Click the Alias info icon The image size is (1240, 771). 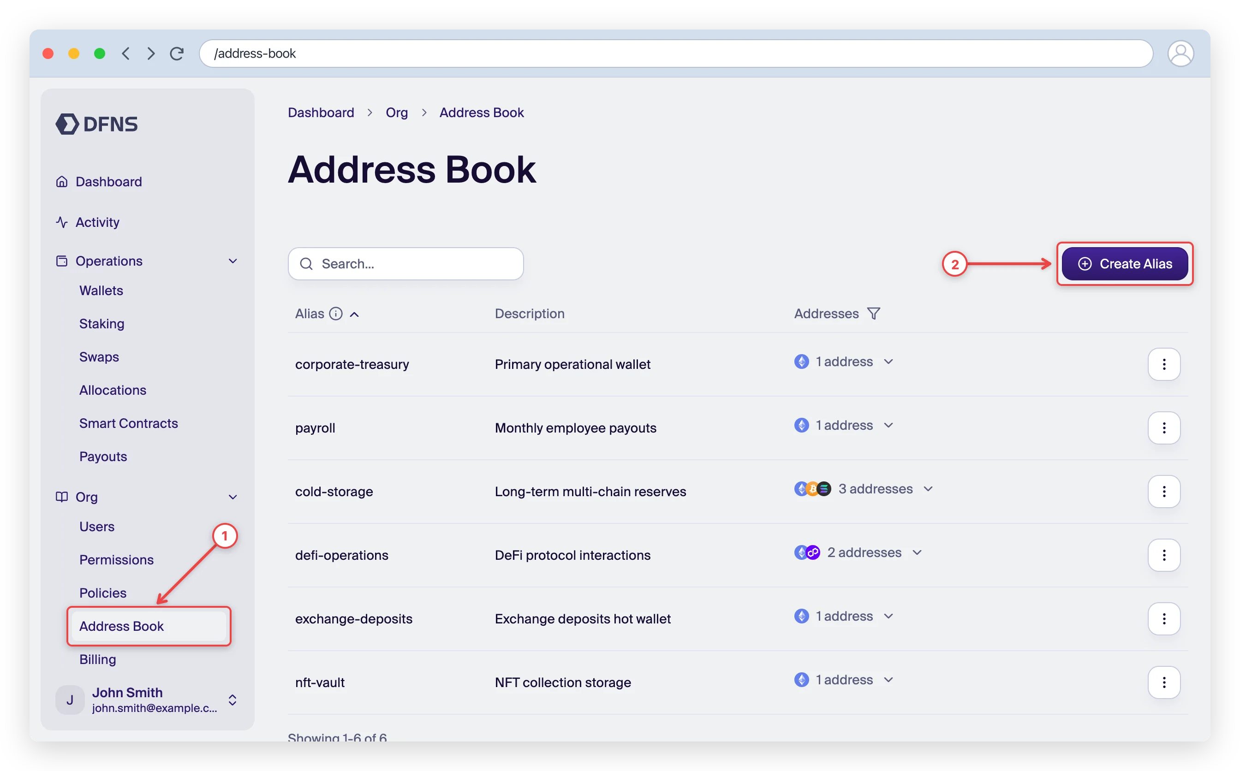click(x=336, y=314)
